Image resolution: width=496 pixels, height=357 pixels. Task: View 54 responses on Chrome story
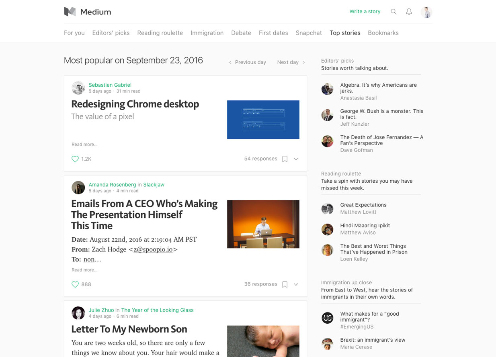pyautogui.click(x=261, y=159)
